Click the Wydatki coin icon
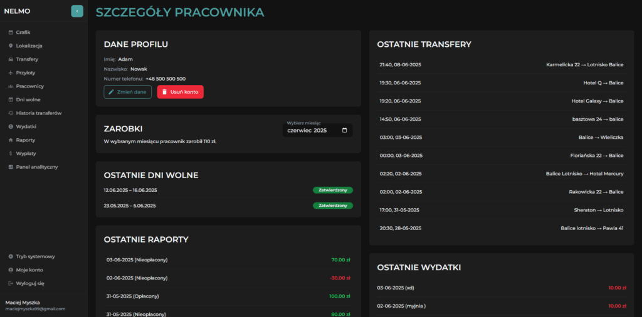 click(x=11, y=127)
